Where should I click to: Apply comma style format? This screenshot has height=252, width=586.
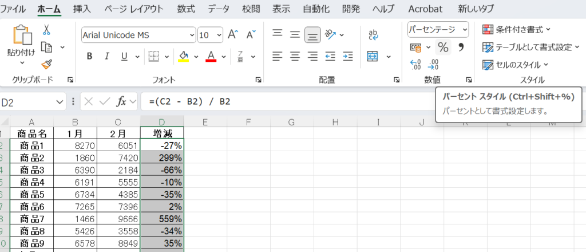pyautogui.click(x=461, y=47)
